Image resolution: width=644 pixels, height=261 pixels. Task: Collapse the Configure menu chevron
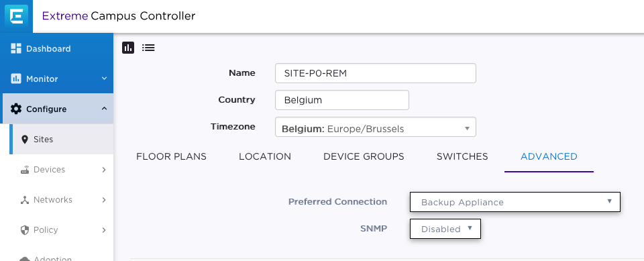click(x=105, y=109)
